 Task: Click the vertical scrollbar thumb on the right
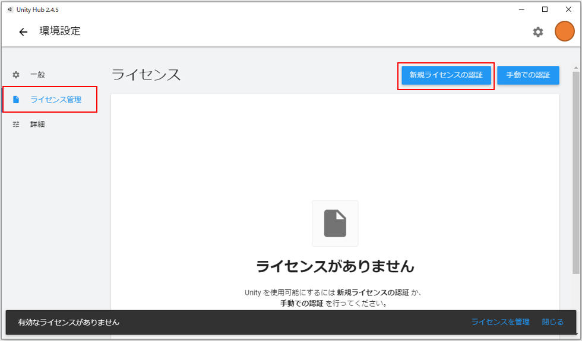(x=575, y=173)
